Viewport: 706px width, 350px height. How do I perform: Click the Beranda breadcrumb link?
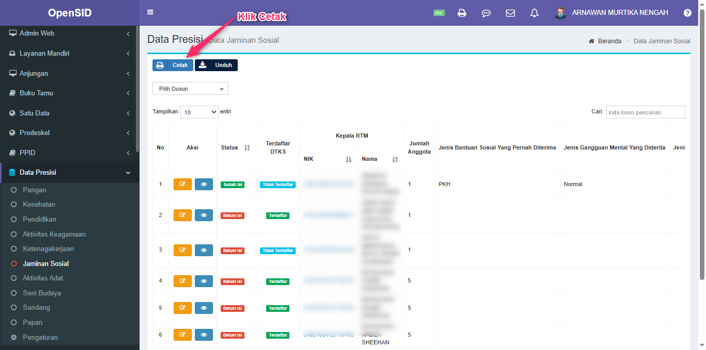[x=609, y=41]
